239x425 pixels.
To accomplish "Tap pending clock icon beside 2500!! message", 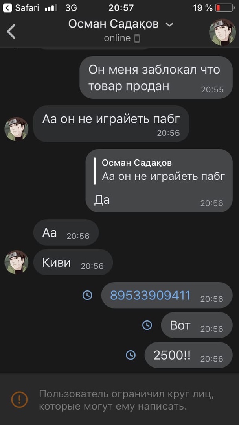I will click(131, 355).
